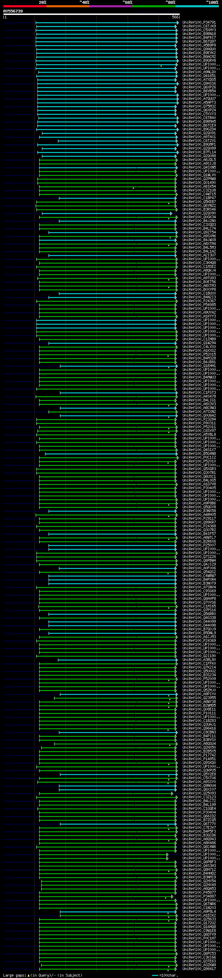Select the label UniRef100_P17742

(x=199, y=755)
